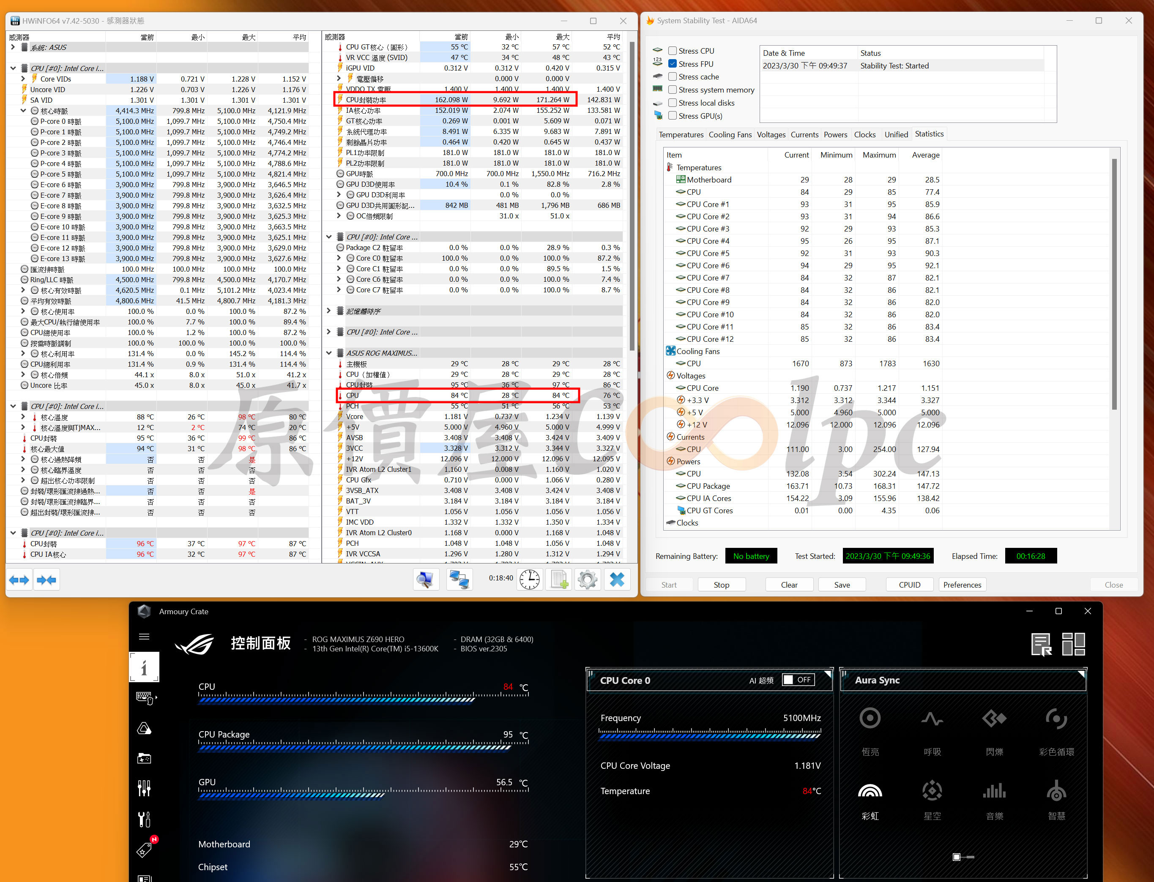The width and height of the screenshot is (1154, 882).
Task: Collapse ASUS ROG MAXIMUS sensor group
Action: 329,353
